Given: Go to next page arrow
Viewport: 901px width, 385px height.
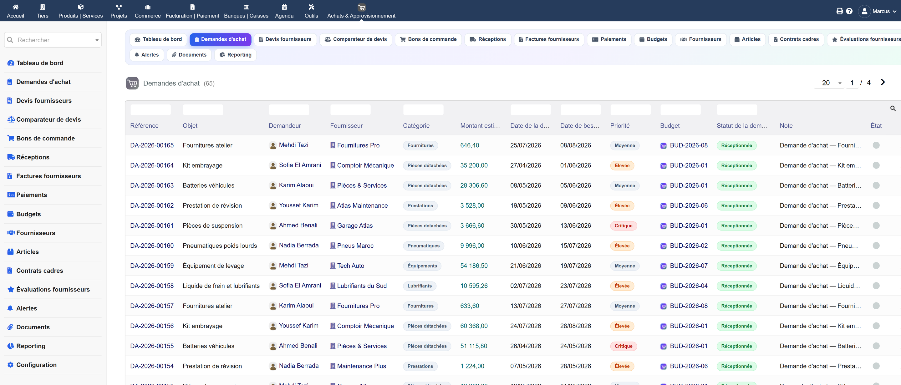Looking at the screenshot, I should coord(883,82).
